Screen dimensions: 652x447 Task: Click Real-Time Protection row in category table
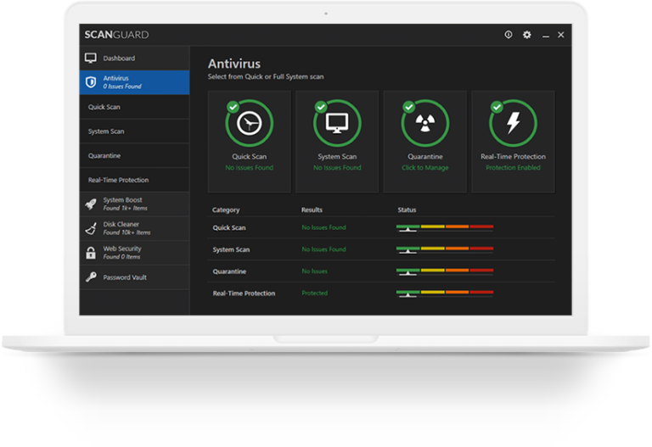click(381, 293)
